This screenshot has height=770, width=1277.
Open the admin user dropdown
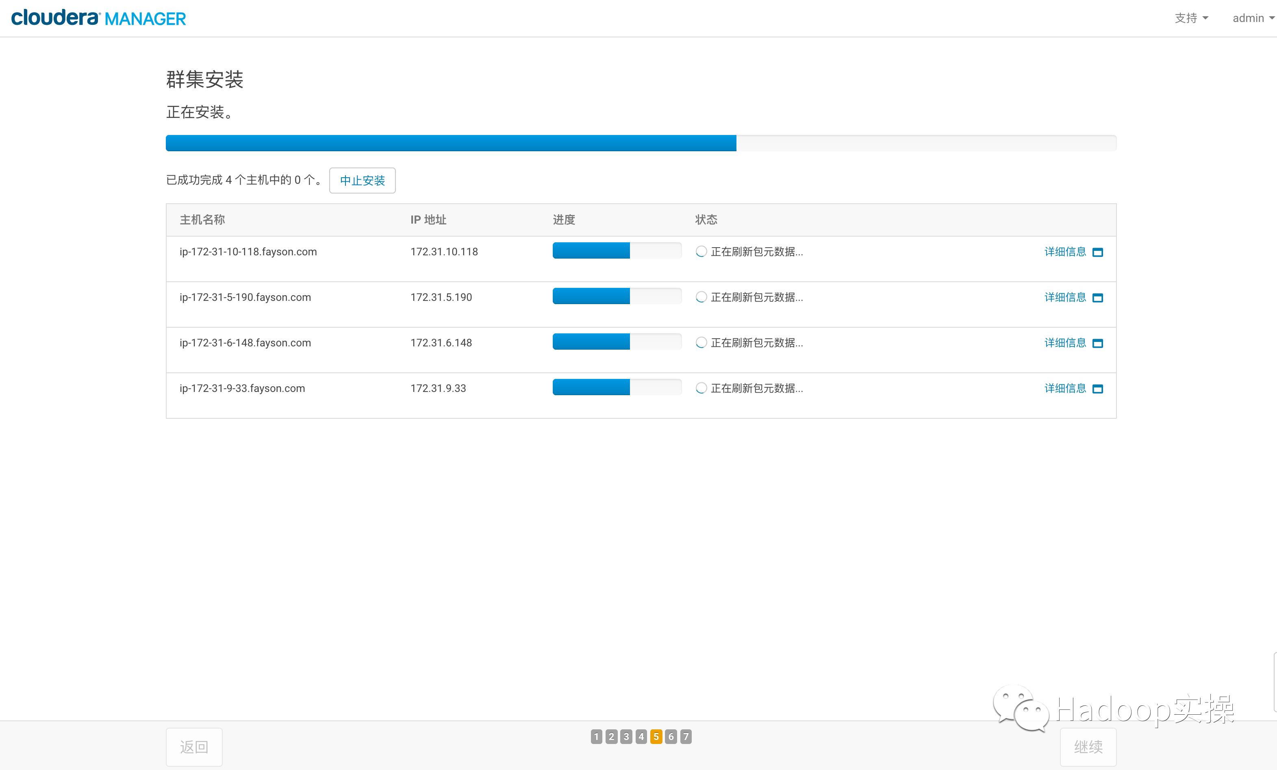point(1252,18)
